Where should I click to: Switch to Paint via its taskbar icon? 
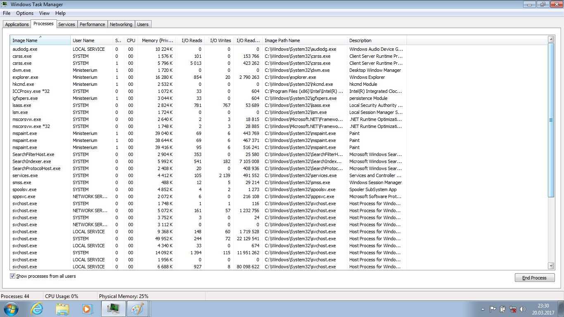click(137, 309)
